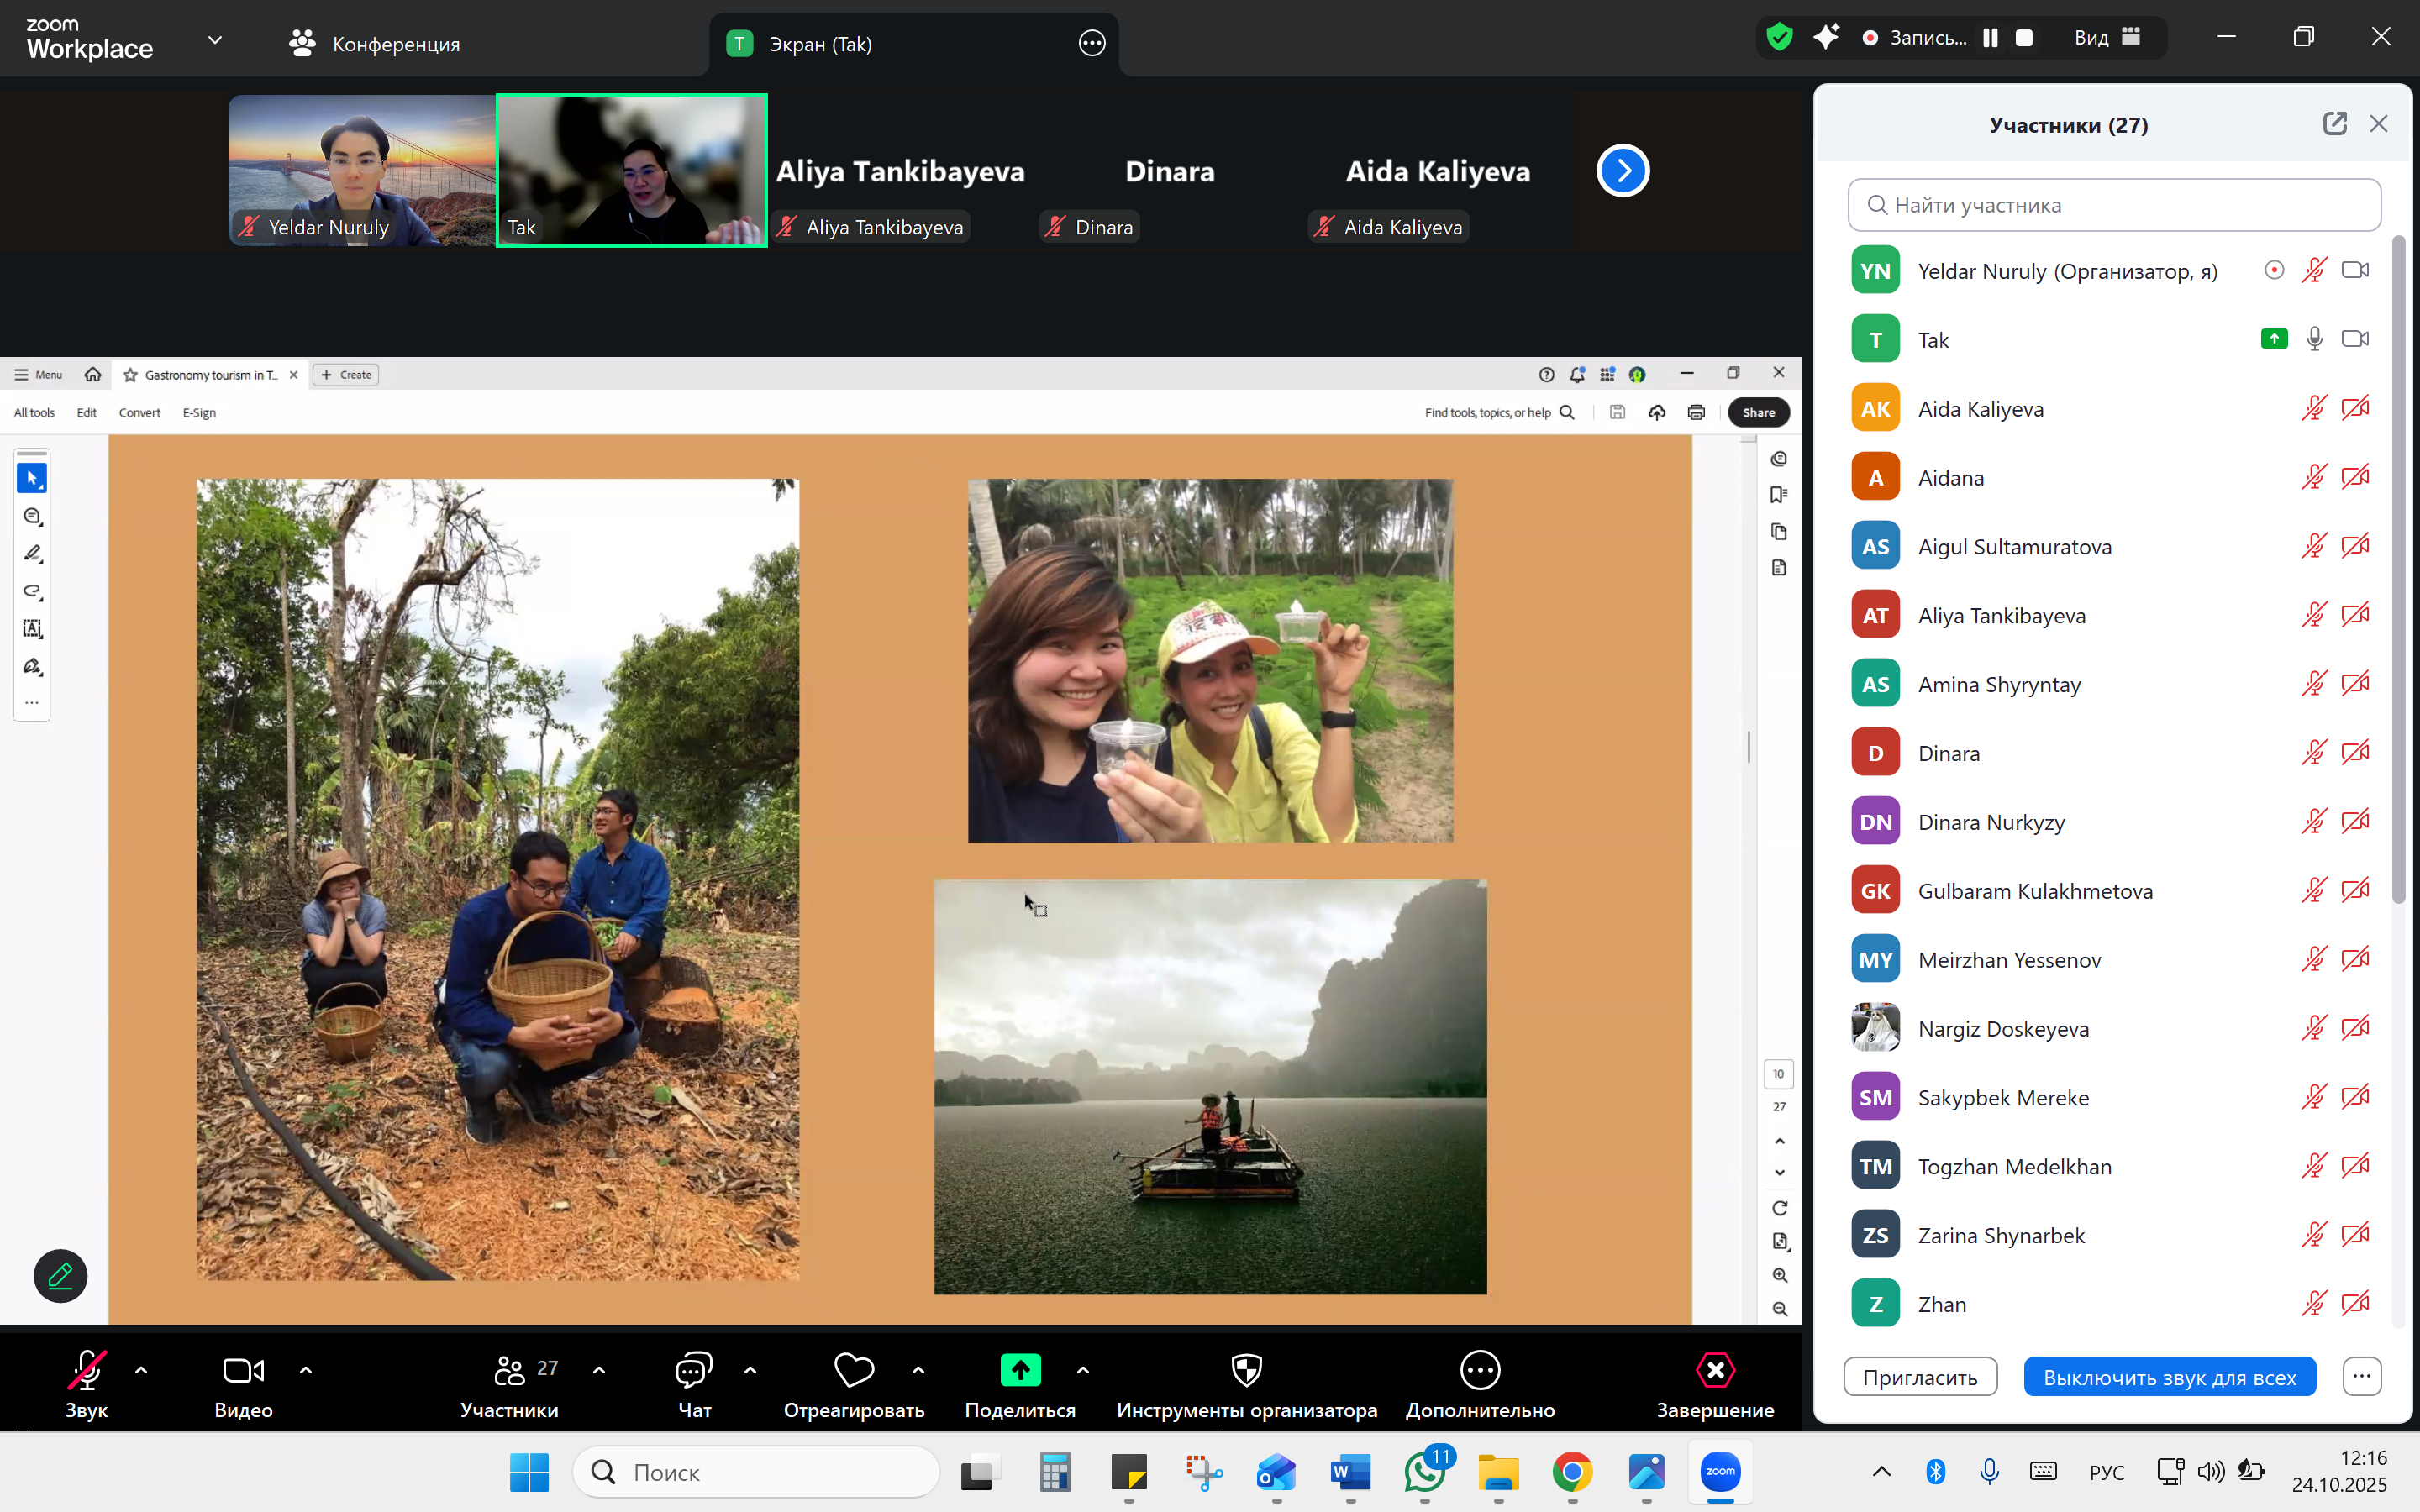Open Host Tools shield icon
The width and height of the screenshot is (2420, 1512).
tap(1246, 1371)
